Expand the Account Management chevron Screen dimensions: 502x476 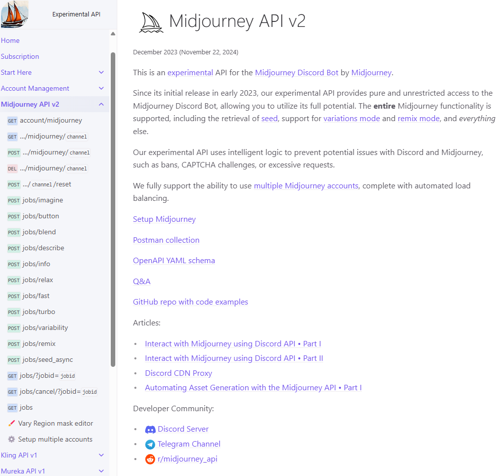101,89
